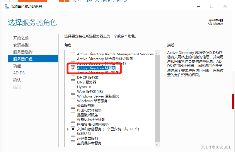Image resolution: width=235 pixels, height=152 pixels.
Task: Check the Windows 部署服务 role
Action: click(73, 101)
